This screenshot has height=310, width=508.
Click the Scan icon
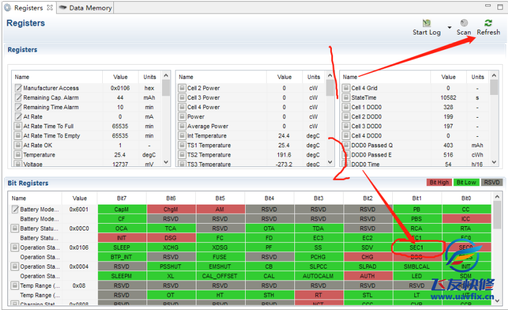(x=464, y=23)
